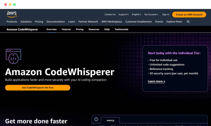211x126 pixels.
Task: Open AWS Marketplace menu
Action: [112, 22]
